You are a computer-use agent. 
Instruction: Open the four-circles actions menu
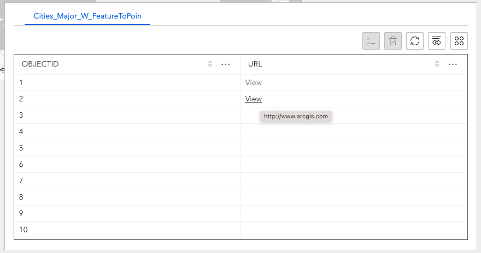(x=459, y=41)
